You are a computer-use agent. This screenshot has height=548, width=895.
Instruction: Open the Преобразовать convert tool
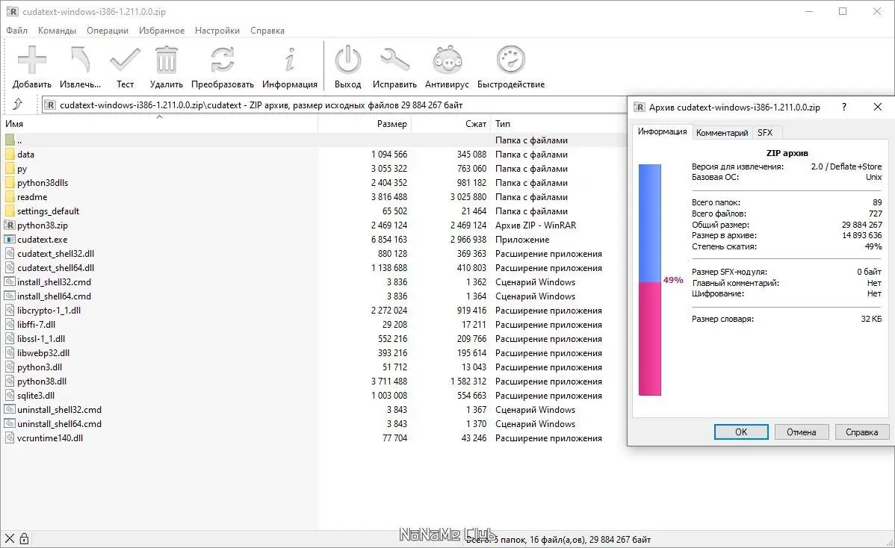(222, 60)
